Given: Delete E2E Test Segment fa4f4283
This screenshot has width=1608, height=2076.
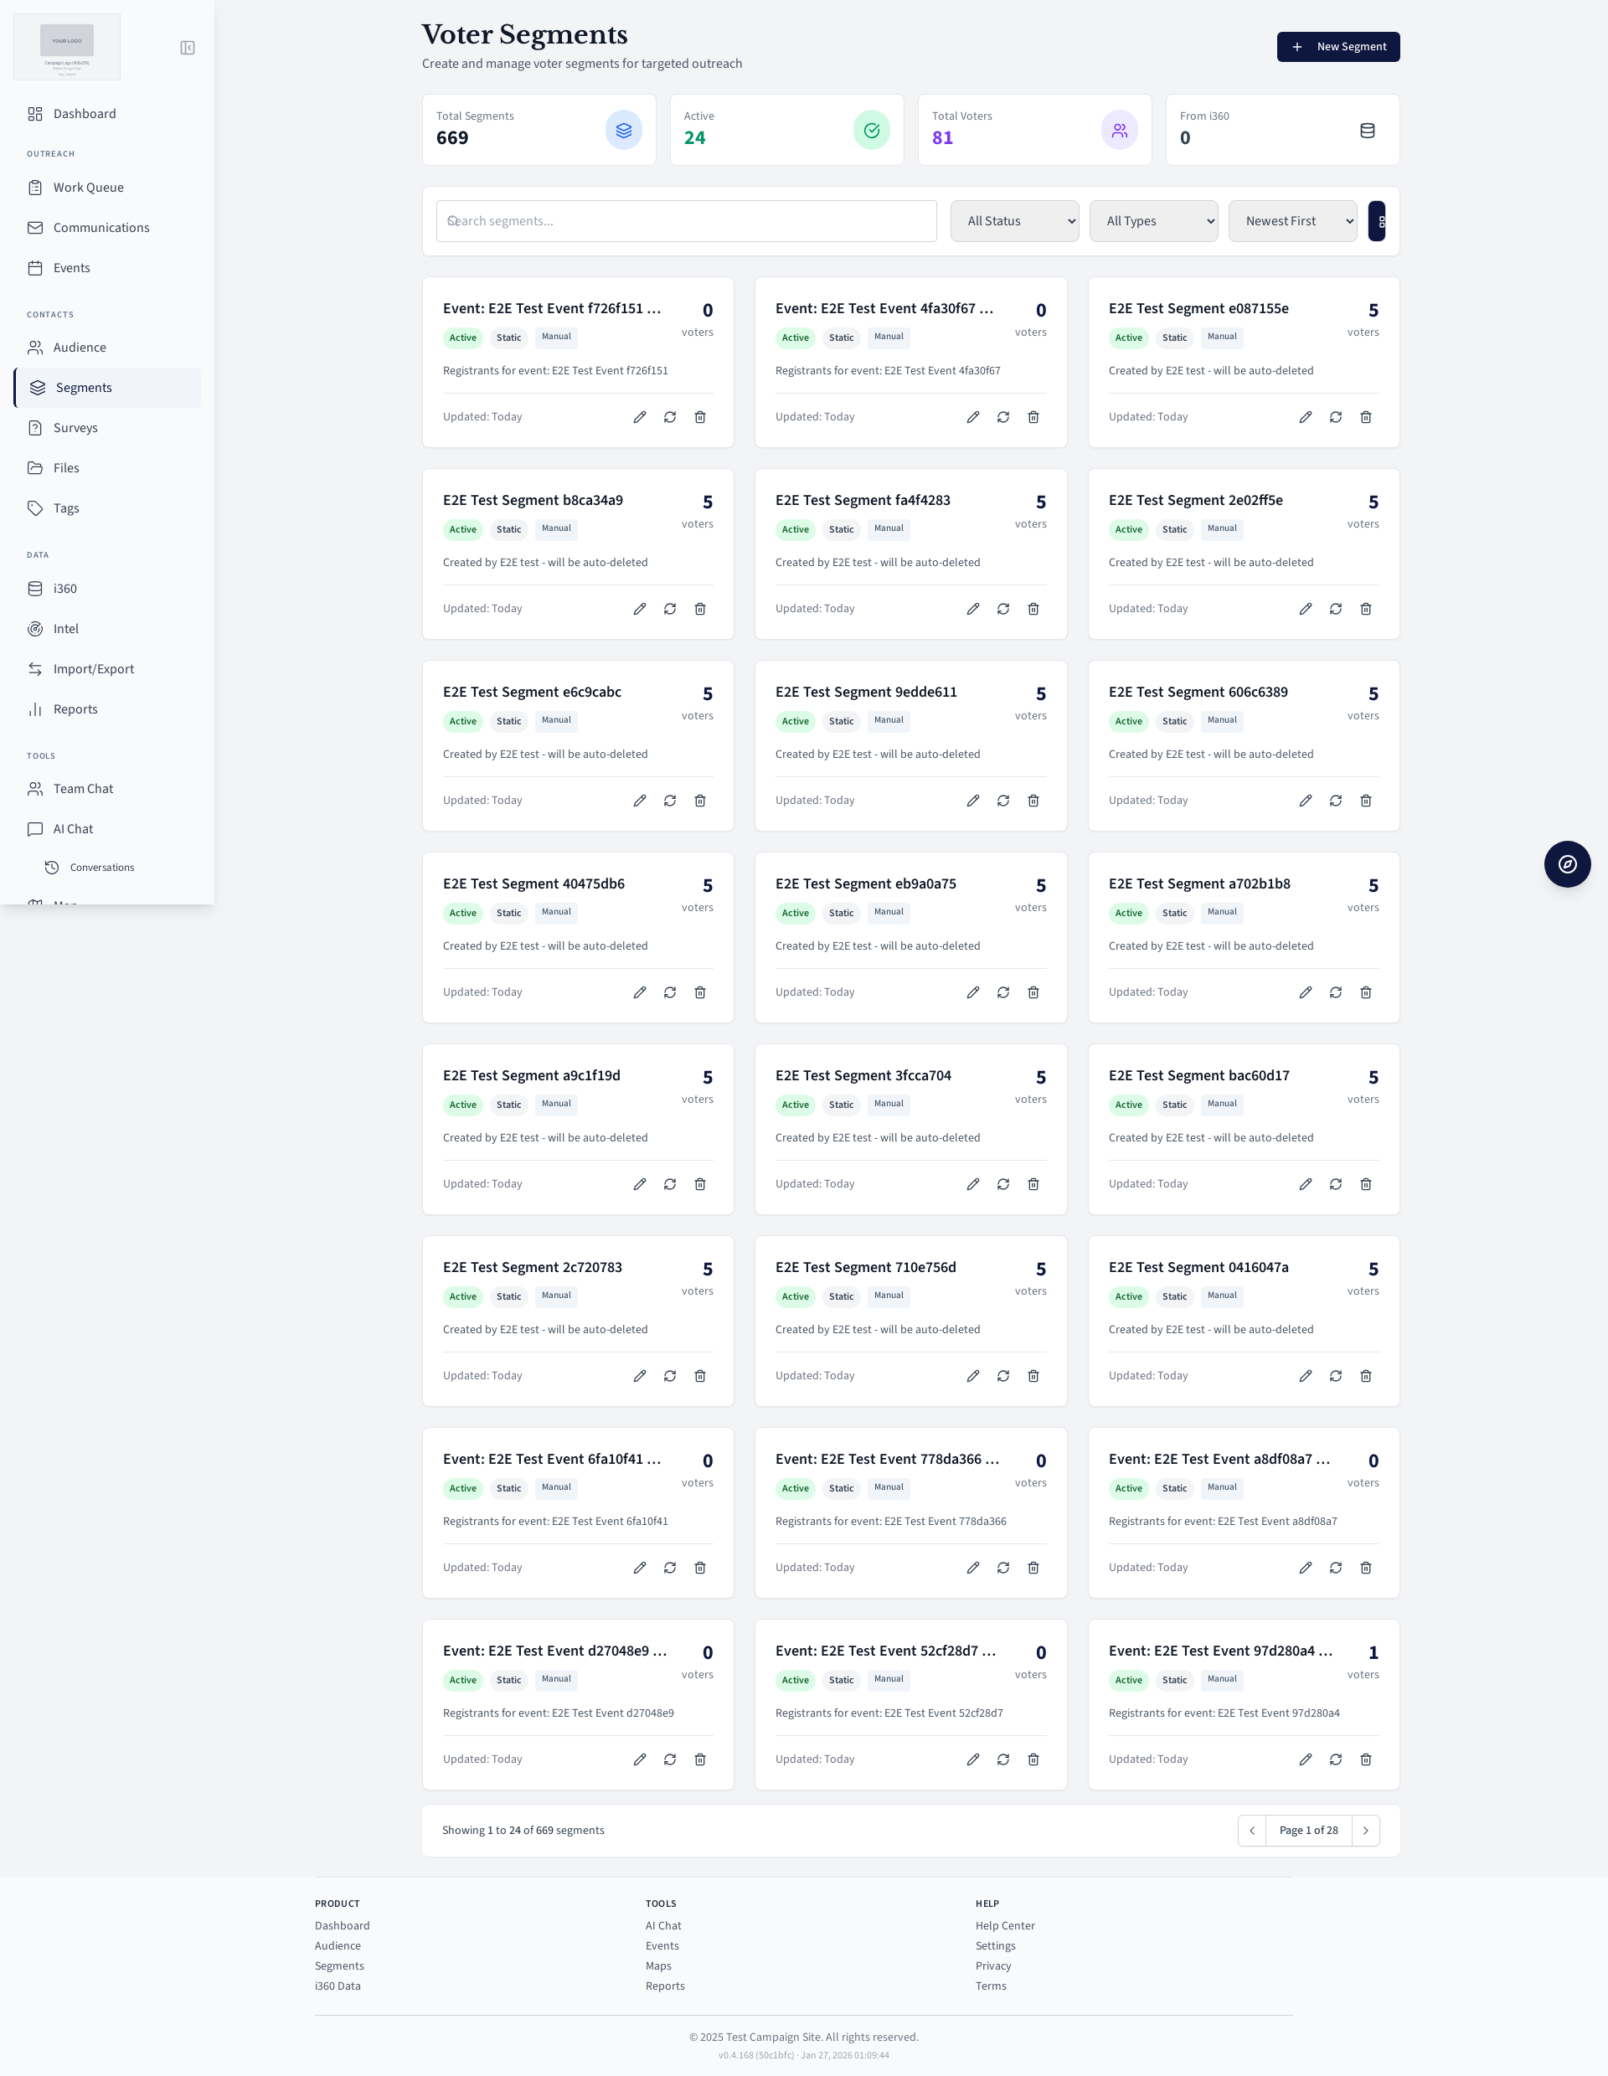Looking at the screenshot, I should pos(1033,610).
